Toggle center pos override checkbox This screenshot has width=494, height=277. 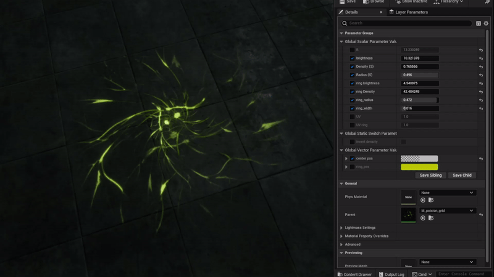click(x=352, y=159)
